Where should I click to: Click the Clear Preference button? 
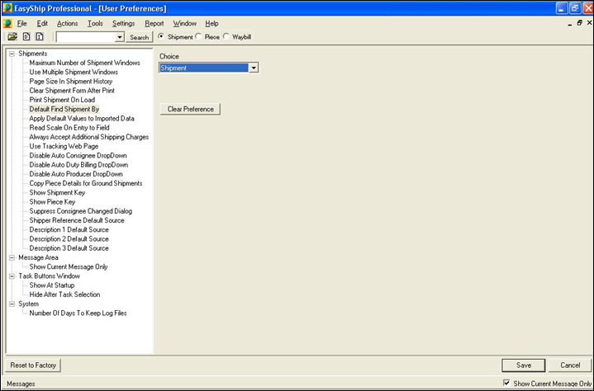coord(190,109)
